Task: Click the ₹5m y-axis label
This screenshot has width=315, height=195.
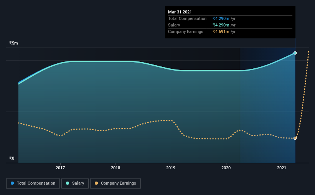Action: point(13,43)
